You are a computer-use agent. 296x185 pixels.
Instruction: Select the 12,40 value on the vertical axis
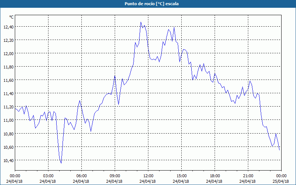[9, 27]
